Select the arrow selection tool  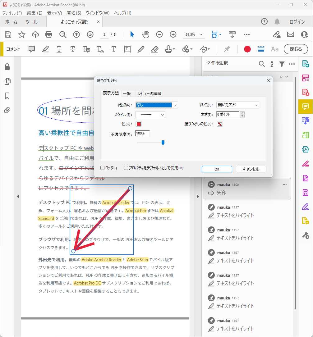tap(132, 34)
